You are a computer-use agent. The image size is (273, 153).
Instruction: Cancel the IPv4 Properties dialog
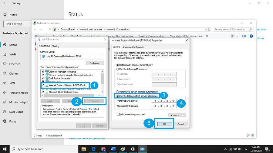point(180,124)
